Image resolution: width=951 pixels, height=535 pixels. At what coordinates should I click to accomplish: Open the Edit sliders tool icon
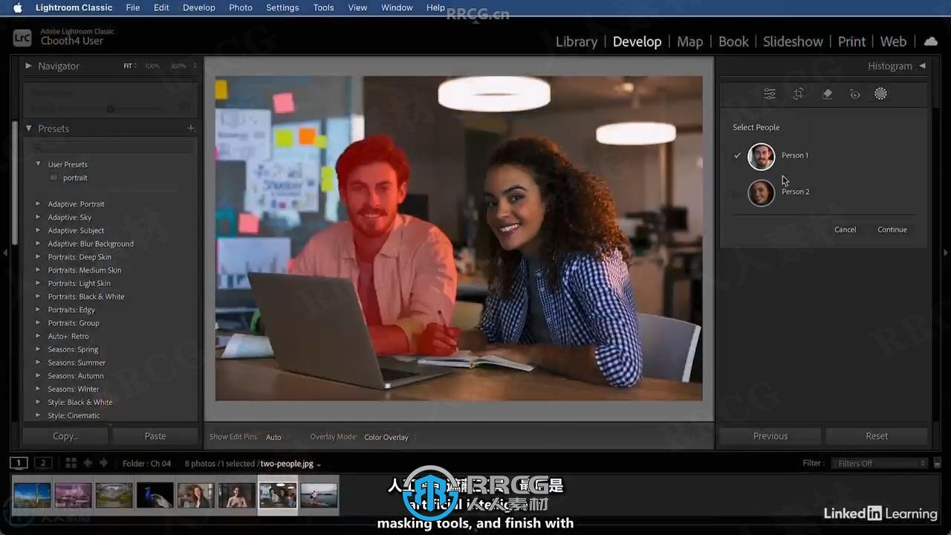tap(770, 94)
